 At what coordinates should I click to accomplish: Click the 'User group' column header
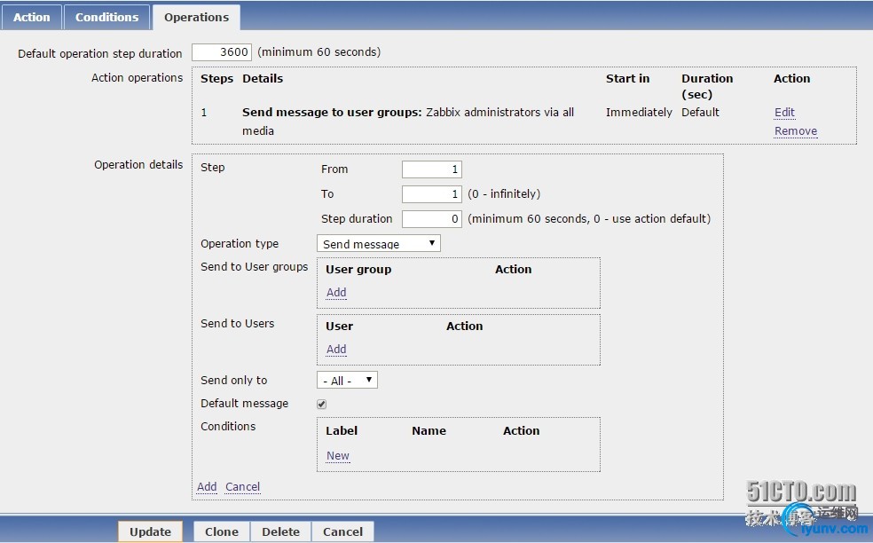click(358, 270)
